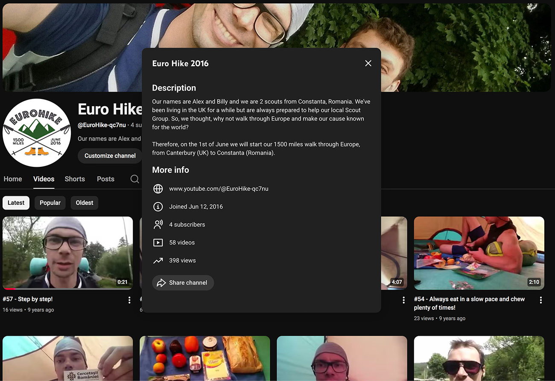Image resolution: width=555 pixels, height=381 pixels.
Task: Click the EuroHike channel logo avatar
Action: [x=36, y=133]
